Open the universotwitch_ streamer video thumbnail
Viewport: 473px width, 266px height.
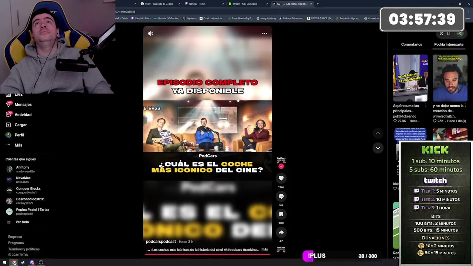450,78
